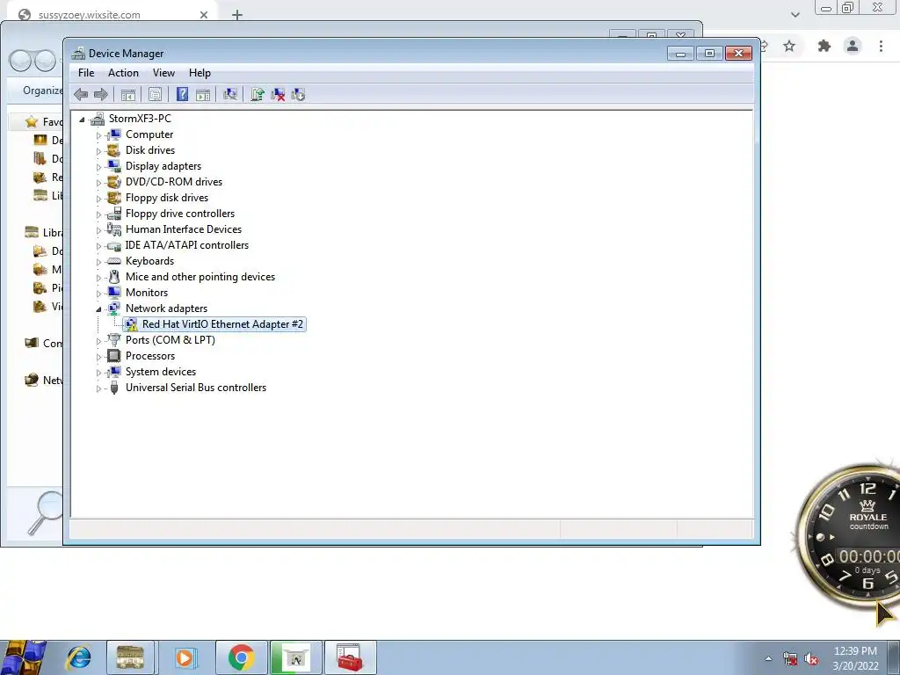Toggle the Show/Hide Action Pane toolbar icon
The width and height of the screenshot is (900, 675).
click(x=203, y=95)
